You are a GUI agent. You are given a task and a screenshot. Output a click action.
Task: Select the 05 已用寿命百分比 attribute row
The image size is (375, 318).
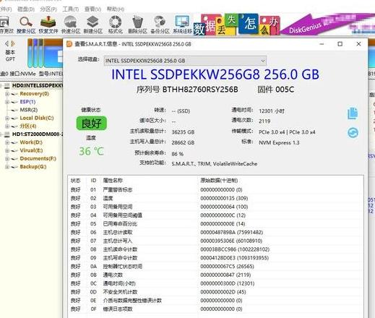[215, 224]
